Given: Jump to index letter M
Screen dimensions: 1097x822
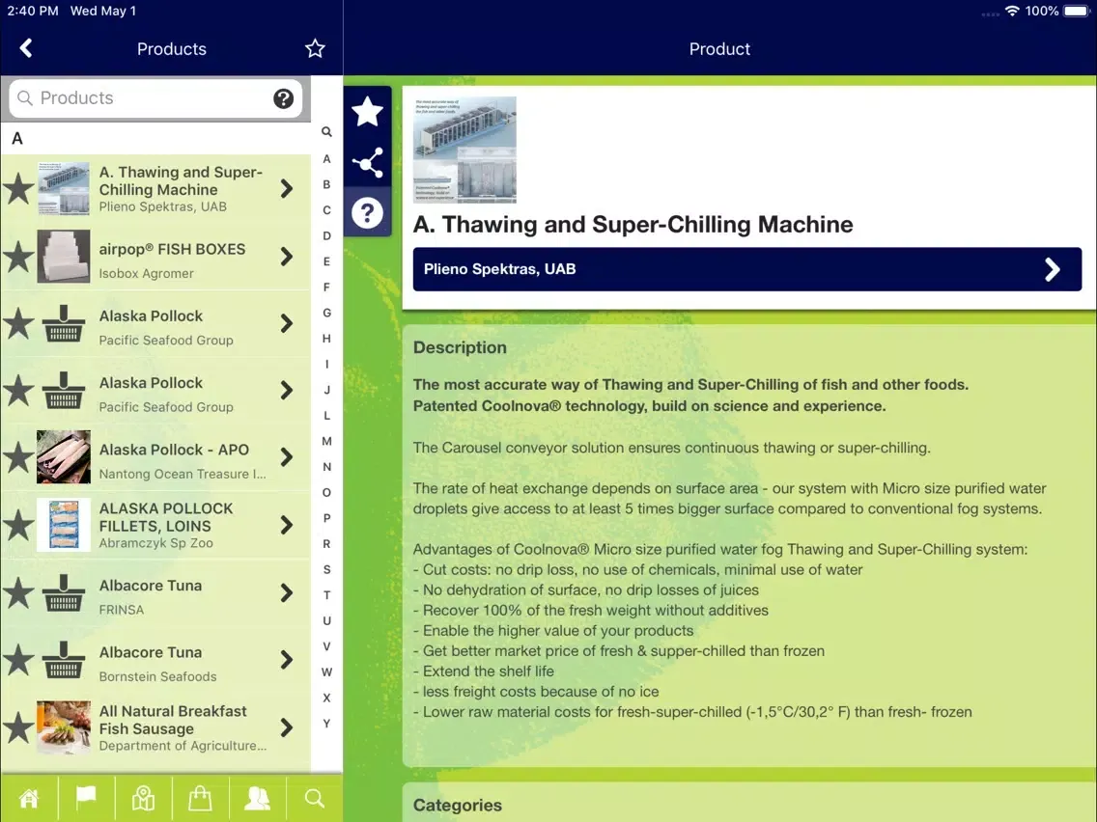Looking at the screenshot, I should tap(326, 441).
